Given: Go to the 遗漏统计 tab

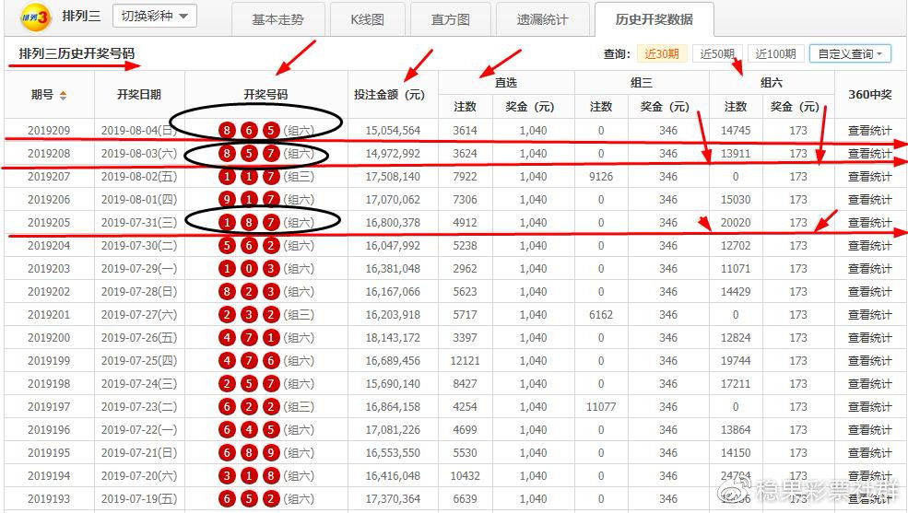Looking at the screenshot, I should coord(543,19).
